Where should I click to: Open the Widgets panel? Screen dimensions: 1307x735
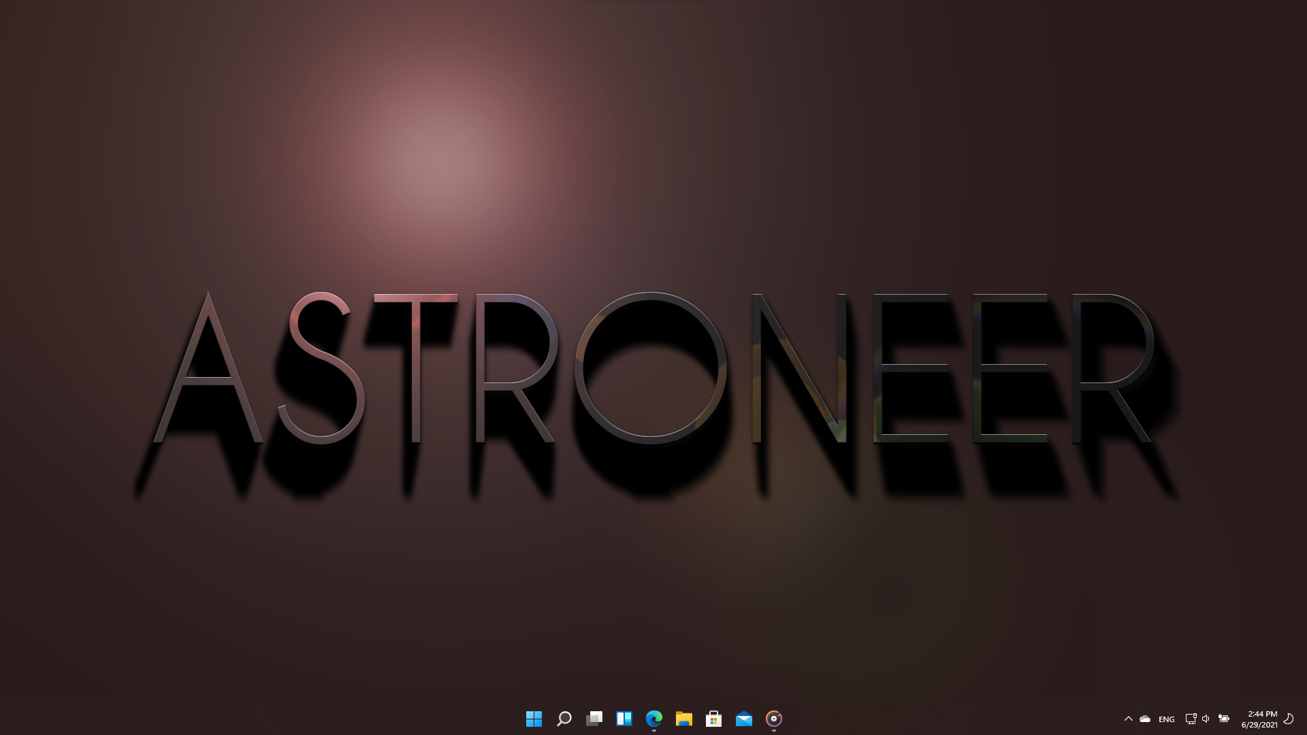click(x=624, y=719)
